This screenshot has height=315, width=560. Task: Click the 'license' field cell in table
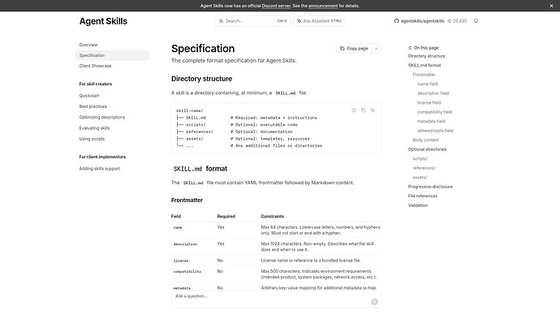181,261
